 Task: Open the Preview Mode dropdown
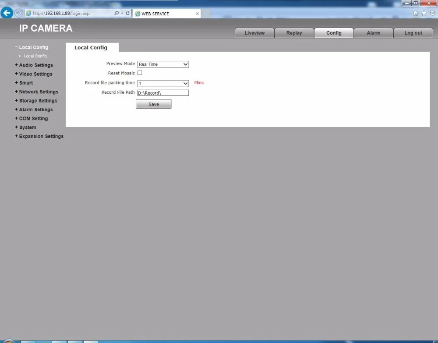click(x=163, y=64)
